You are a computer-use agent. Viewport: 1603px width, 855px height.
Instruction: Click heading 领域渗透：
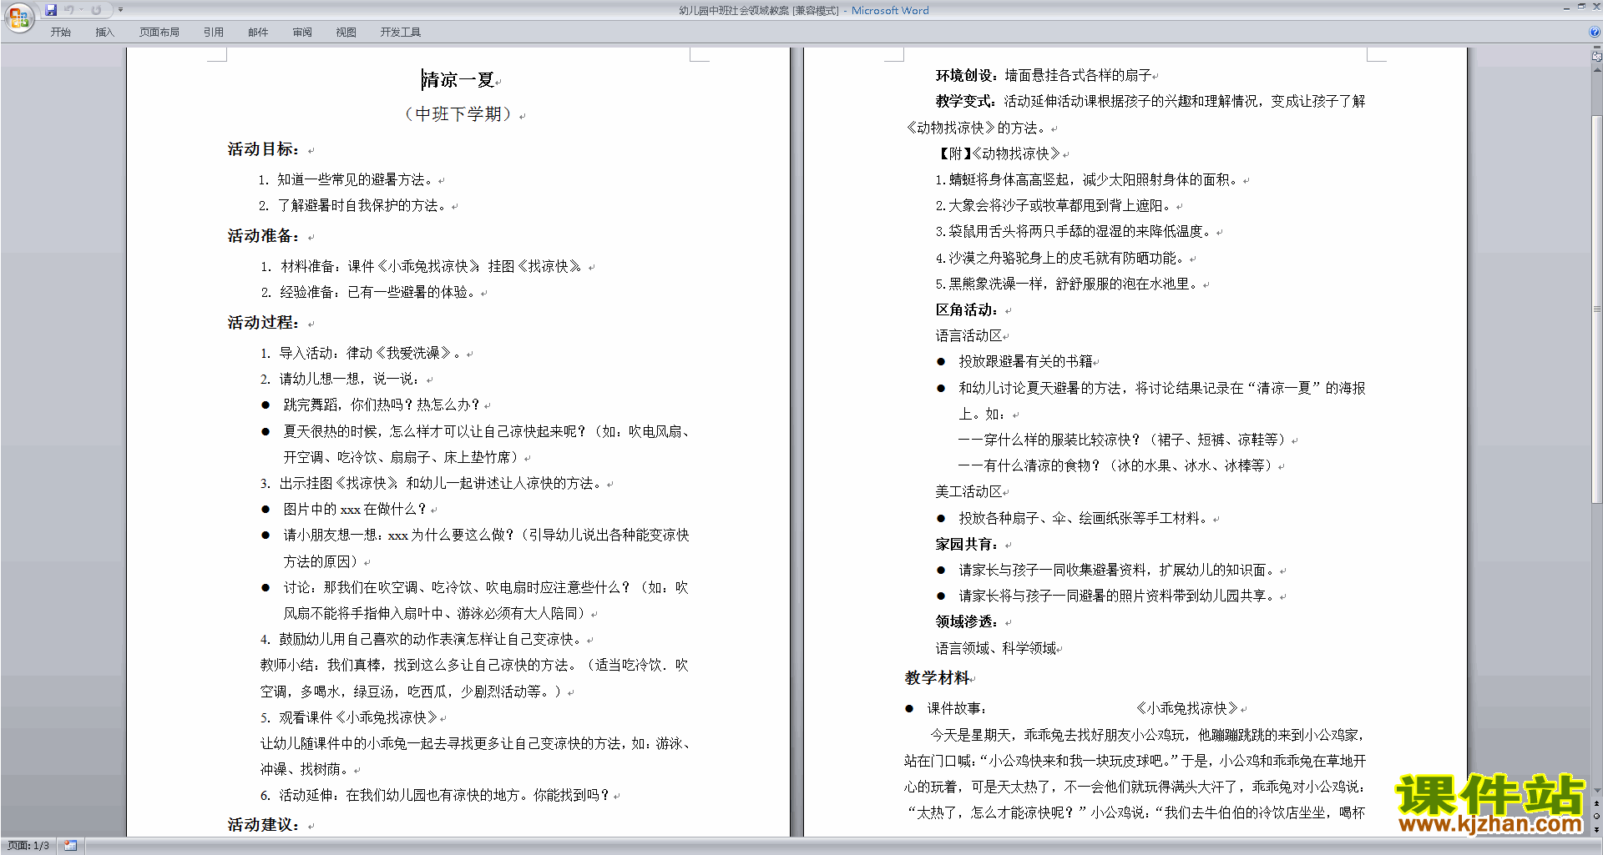(968, 621)
